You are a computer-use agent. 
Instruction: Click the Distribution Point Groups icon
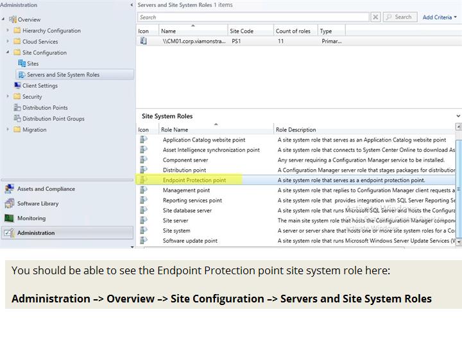point(17,119)
